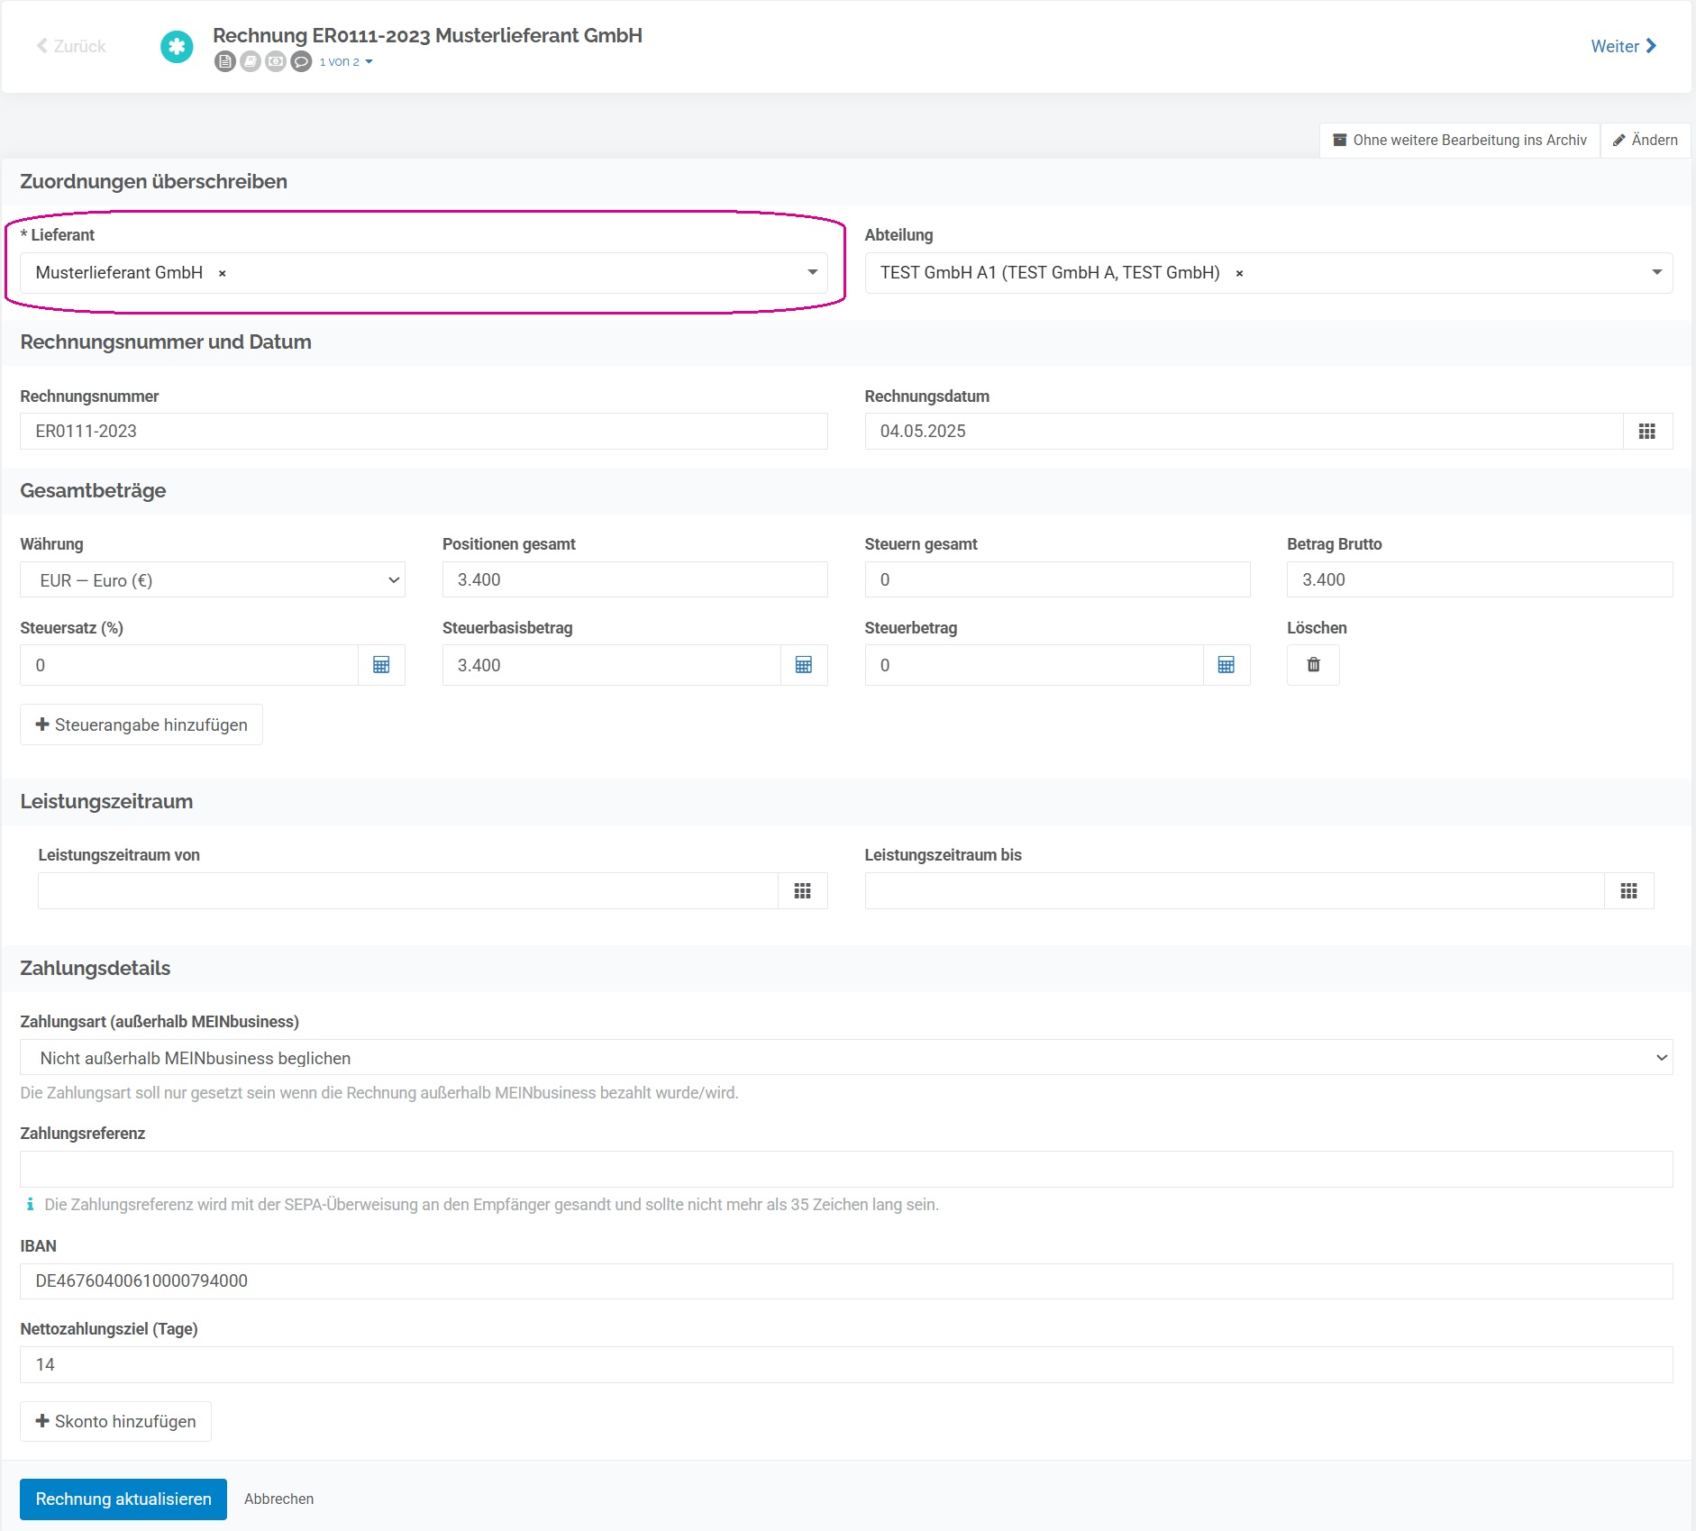Click the 'Leistungszeitraum bis' date field
The height and width of the screenshot is (1531, 1696).
click(x=1235, y=891)
